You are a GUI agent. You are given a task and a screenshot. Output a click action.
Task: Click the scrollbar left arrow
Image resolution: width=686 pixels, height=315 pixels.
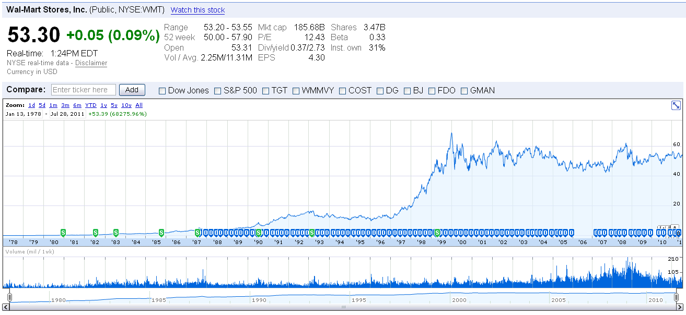[x=6, y=307]
